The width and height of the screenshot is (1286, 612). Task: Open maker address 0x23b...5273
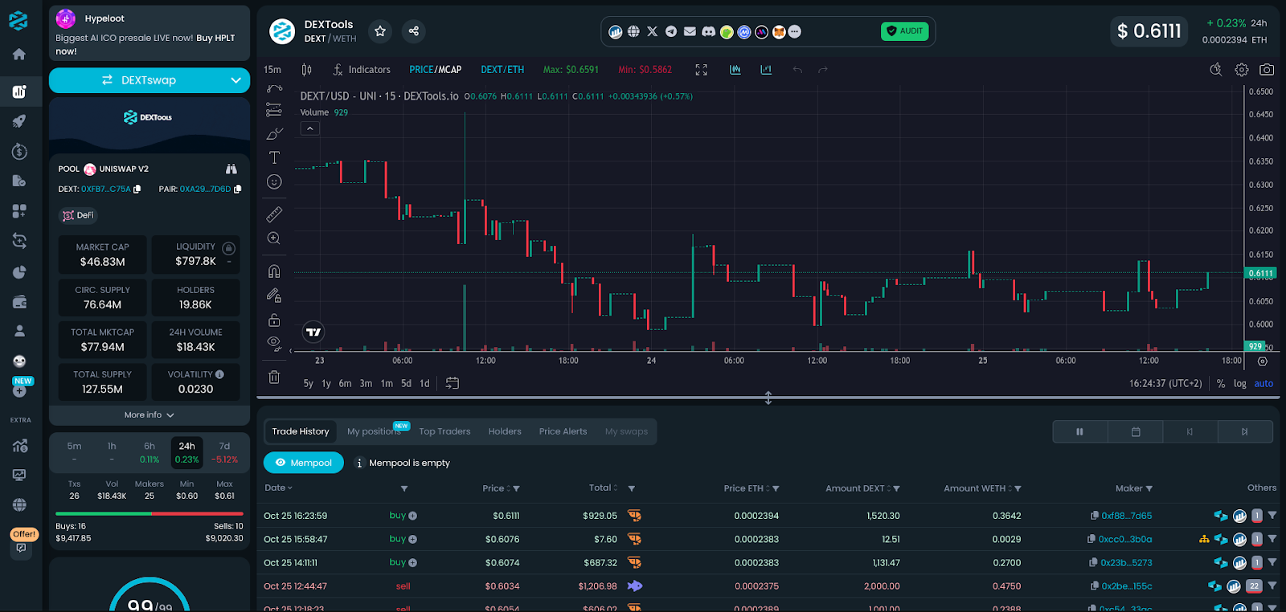pos(1126,563)
